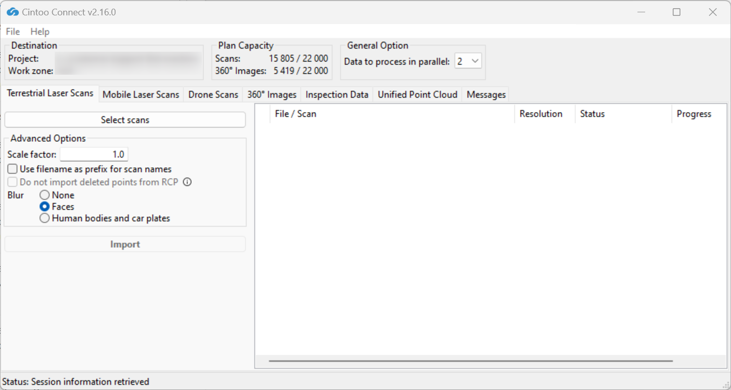Click the horizontal scrollbar of the scan list
The image size is (731, 390).
tap(470, 361)
